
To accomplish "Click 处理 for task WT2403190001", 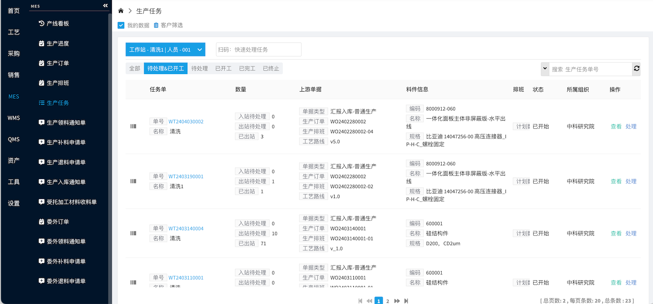I will (x=631, y=181).
